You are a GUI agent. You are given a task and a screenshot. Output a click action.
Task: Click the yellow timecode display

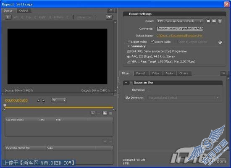coord(16,100)
